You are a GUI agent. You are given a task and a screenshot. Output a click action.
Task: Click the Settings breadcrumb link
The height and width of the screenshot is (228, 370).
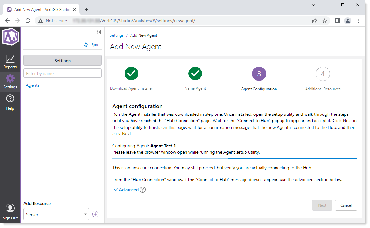(117, 35)
